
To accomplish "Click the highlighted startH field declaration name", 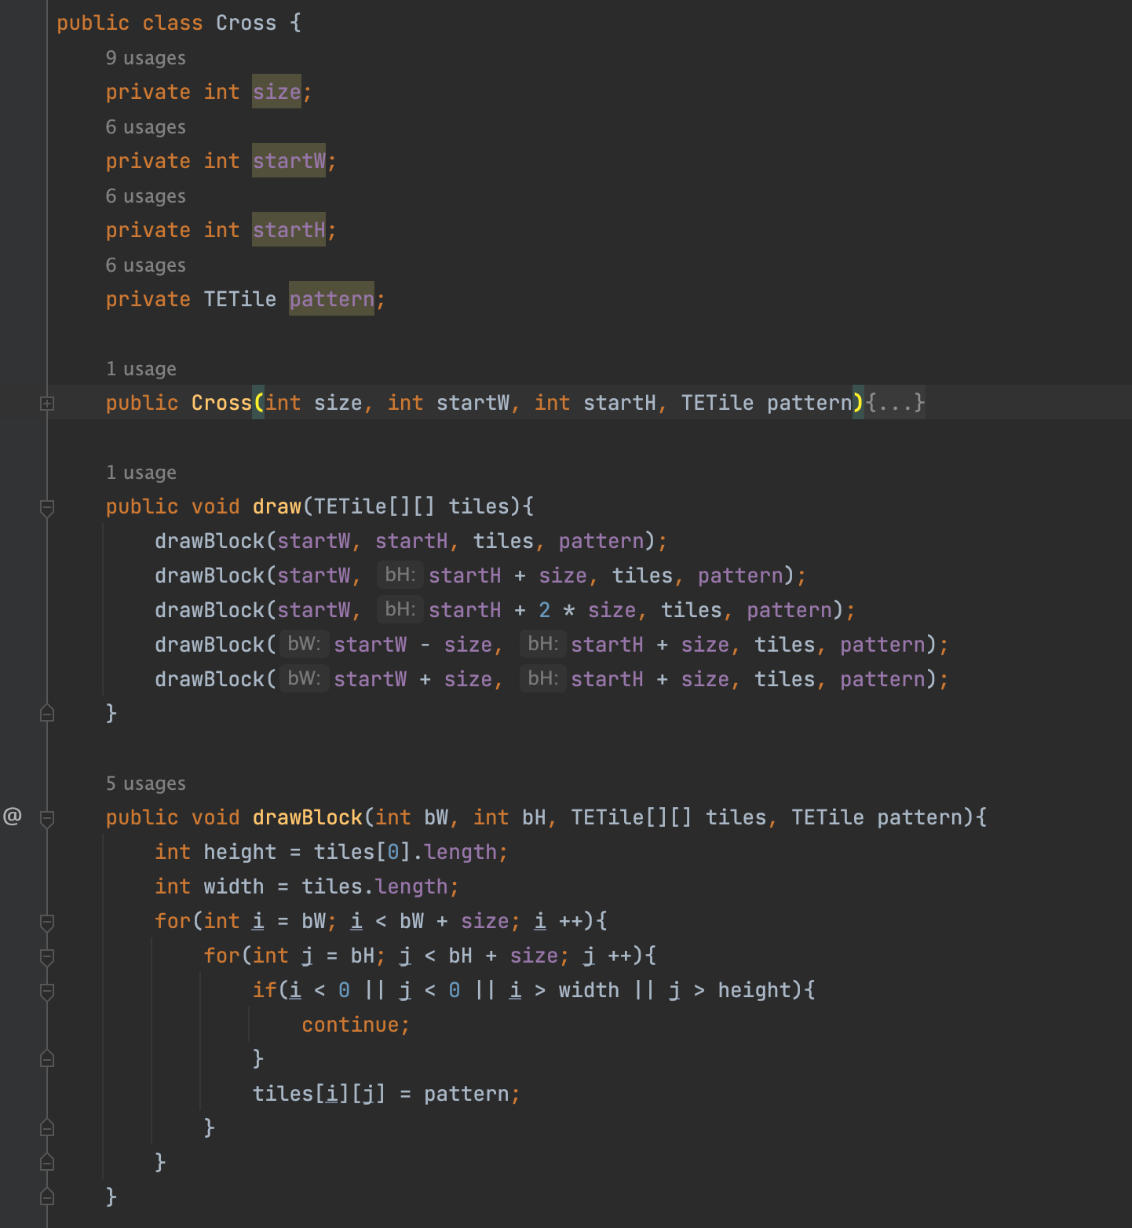I will click(x=288, y=230).
